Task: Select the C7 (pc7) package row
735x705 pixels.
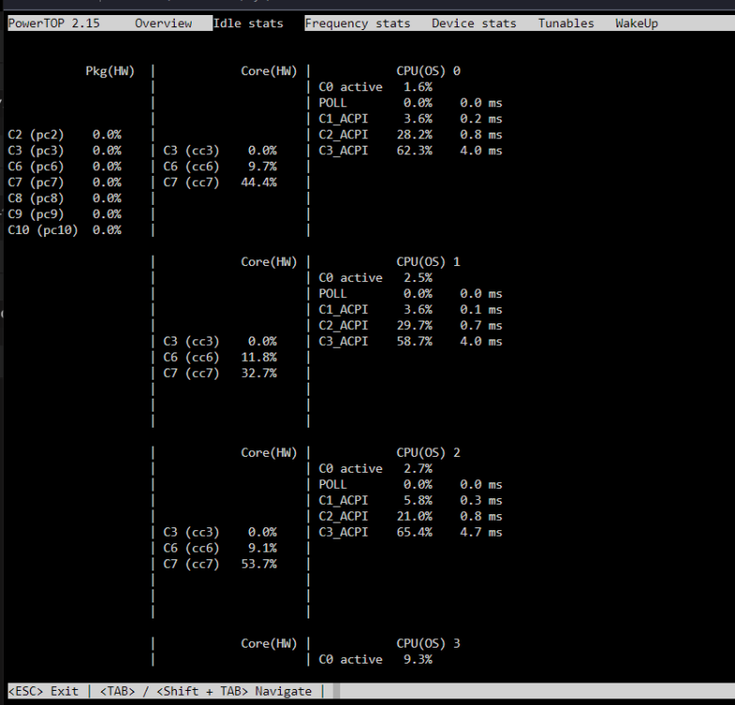Action: (x=65, y=182)
